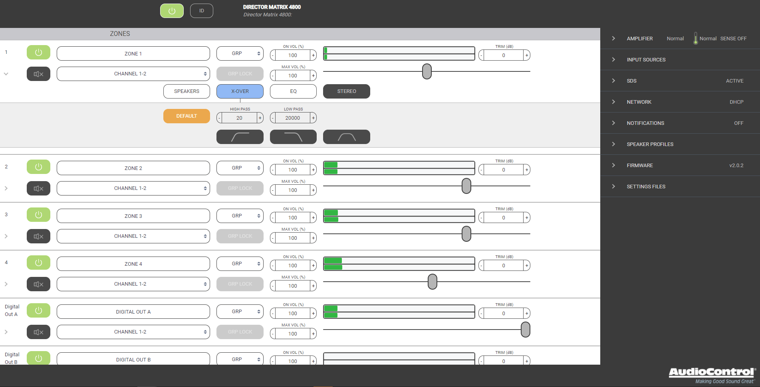This screenshot has height=387, width=760.
Task: Click the ZONE 3 name field
Action: coord(133,216)
